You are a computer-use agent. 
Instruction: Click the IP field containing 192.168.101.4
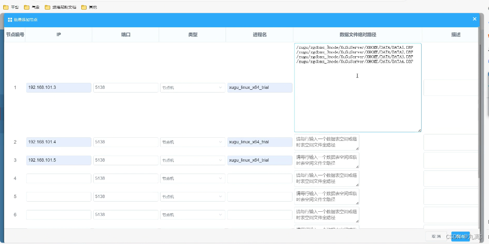(x=59, y=142)
